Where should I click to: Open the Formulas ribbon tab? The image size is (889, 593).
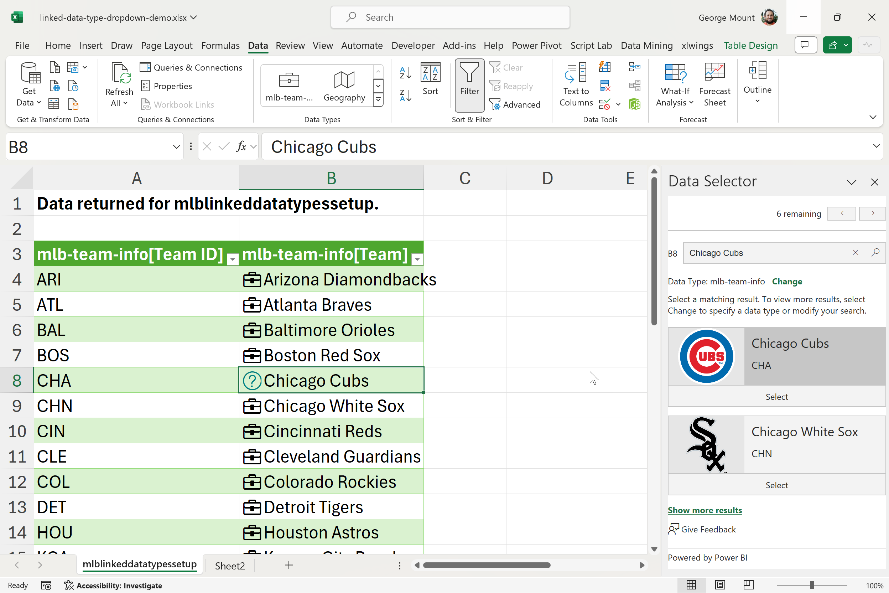[x=220, y=45]
